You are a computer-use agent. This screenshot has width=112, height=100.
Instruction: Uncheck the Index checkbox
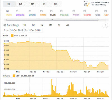(8, 11)
